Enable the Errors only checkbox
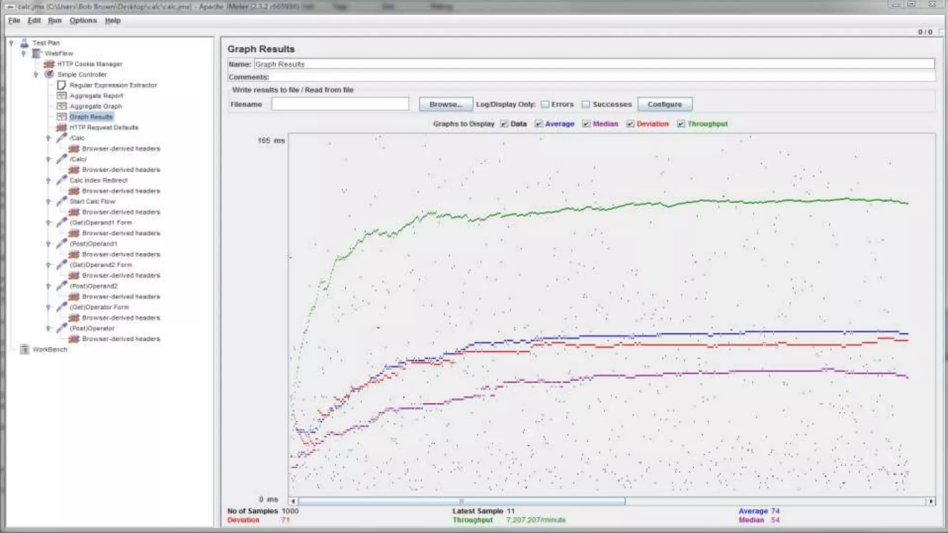This screenshot has width=948, height=533. pos(545,105)
